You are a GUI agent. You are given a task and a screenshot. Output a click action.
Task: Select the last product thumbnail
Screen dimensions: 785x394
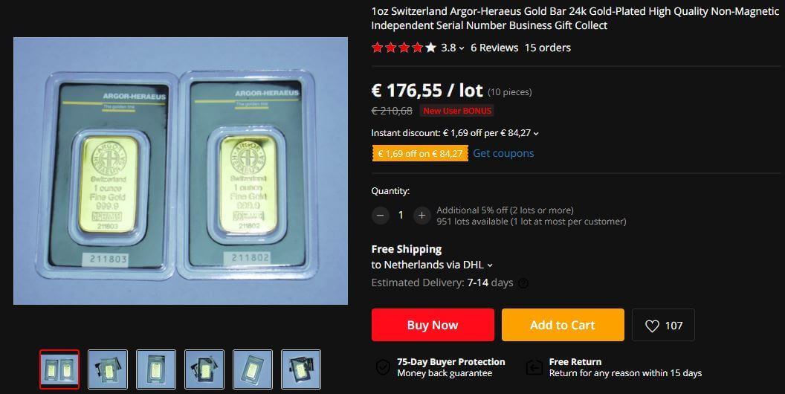point(301,369)
